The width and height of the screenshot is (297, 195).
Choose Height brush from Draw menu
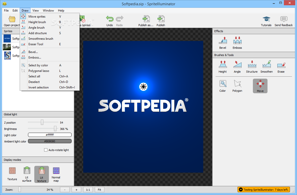50,22
